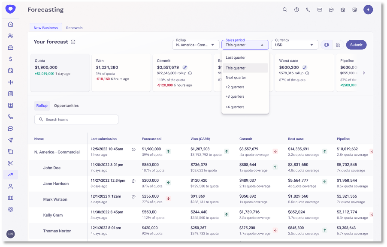
Task: Click info icon next to Your forecast
Action: pyautogui.click(x=73, y=42)
